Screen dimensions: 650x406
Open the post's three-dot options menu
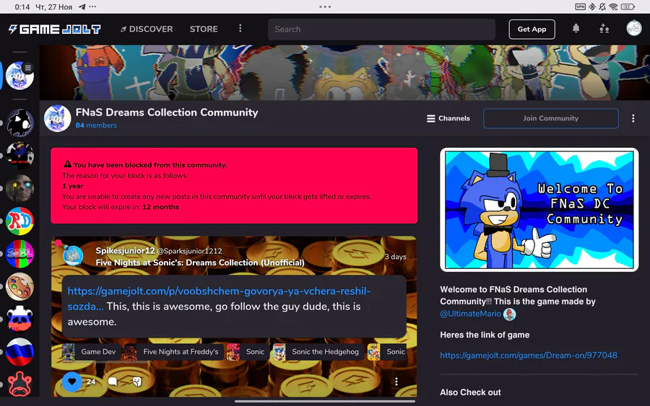[x=396, y=381]
